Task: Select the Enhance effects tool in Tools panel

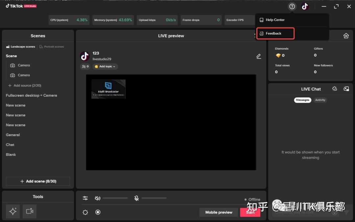Action: point(12,211)
